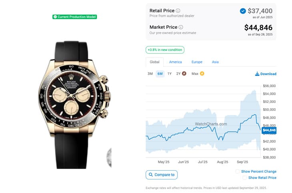292x193 pixels.
Task: Click the Current Production Model badge
Action: pyautogui.click(x=75, y=17)
